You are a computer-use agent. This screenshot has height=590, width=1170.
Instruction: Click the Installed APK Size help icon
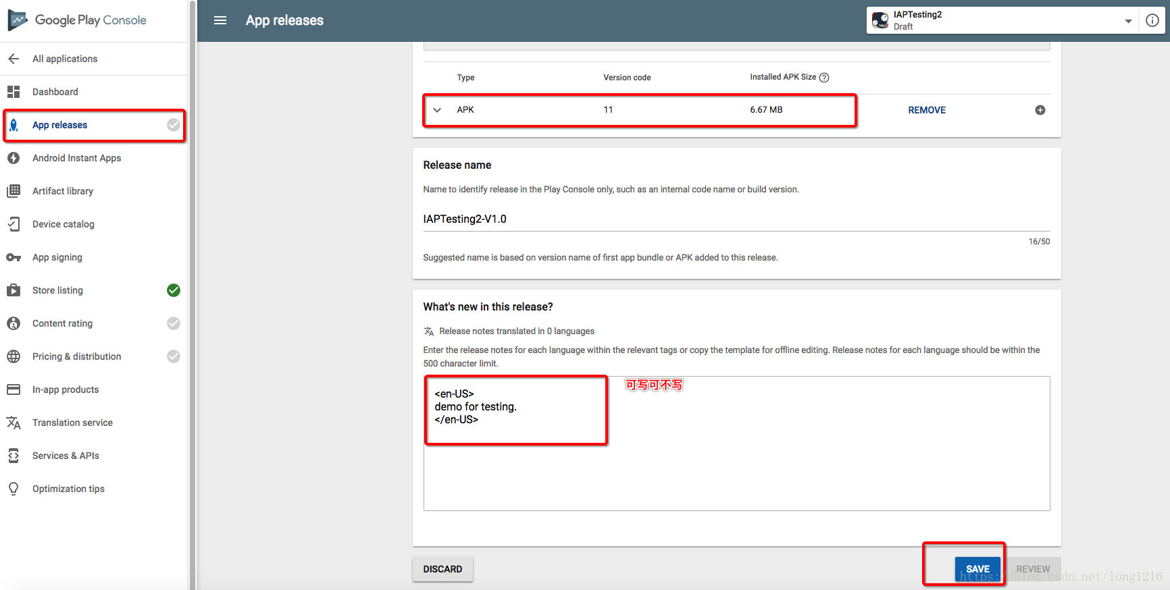[824, 78]
